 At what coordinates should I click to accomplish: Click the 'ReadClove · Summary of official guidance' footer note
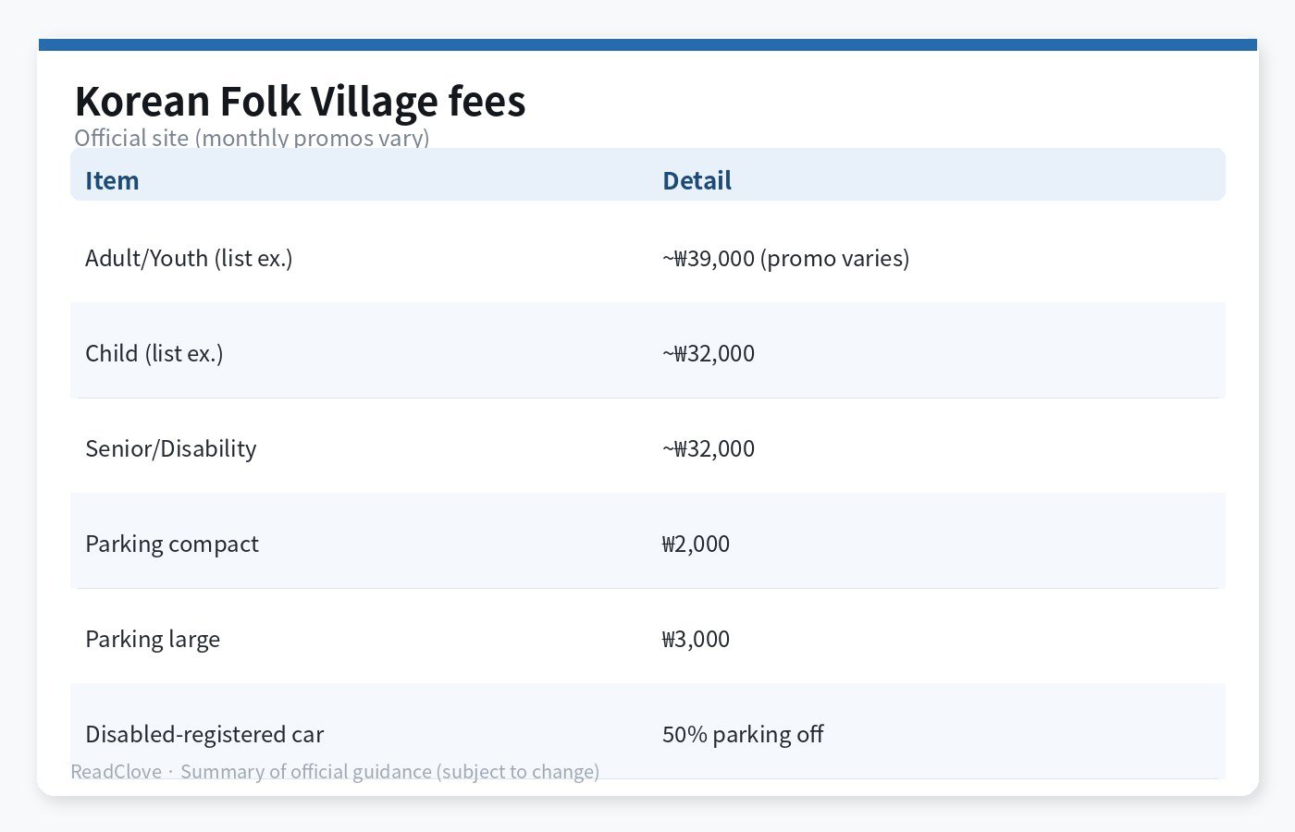click(335, 772)
